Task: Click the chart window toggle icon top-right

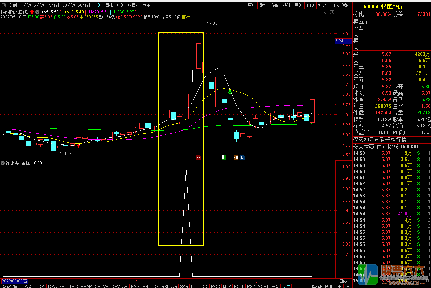Action: [332, 12]
